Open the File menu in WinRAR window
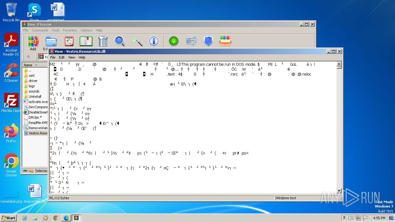This screenshot has width=395, height=222. pyautogui.click(x=26, y=30)
